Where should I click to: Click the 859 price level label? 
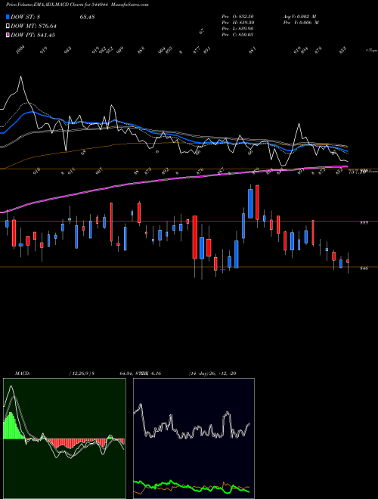[x=364, y=223]
